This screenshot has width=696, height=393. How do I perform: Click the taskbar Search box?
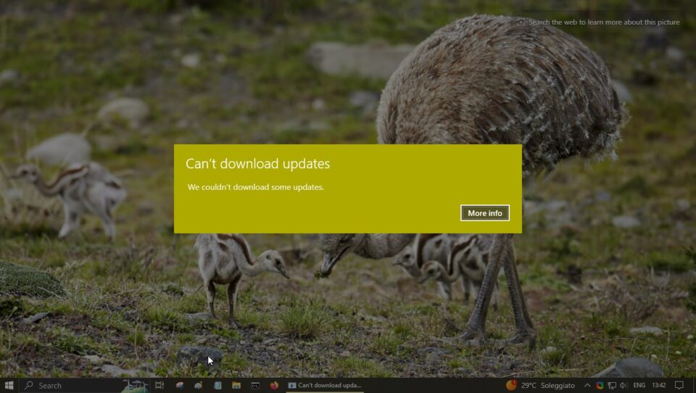pyautogui.click(x=84, y=386)
